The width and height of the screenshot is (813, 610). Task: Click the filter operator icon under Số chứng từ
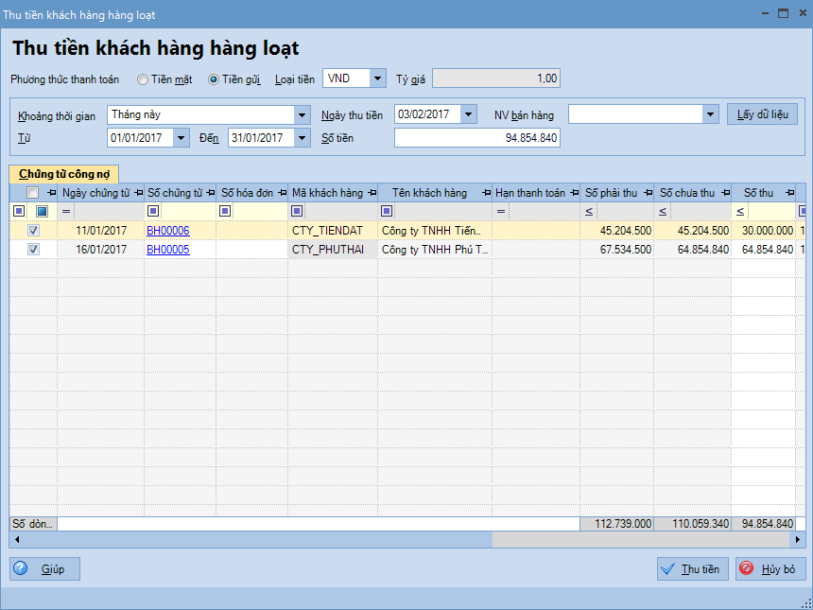[x=153, y=211]
